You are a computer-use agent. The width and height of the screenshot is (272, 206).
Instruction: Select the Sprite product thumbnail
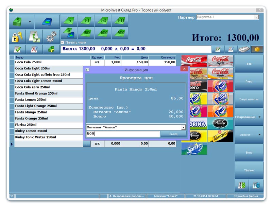(x=194, y=149)
